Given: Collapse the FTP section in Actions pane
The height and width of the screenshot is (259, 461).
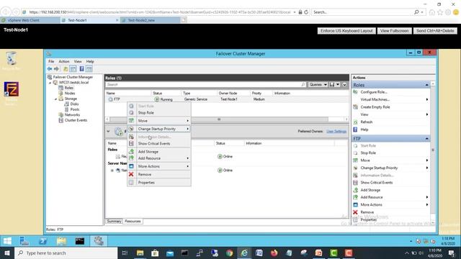Looking at the screenshot, I should click(426, 139).
